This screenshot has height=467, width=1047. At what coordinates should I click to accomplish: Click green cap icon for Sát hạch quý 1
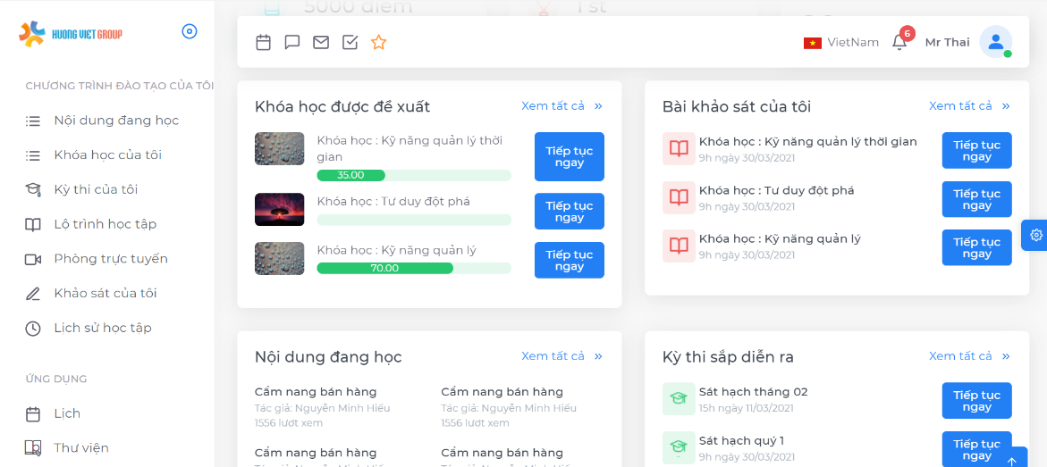click(679, 447)
